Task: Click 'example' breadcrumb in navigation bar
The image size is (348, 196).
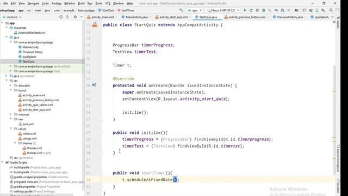Action: [69, 10]
